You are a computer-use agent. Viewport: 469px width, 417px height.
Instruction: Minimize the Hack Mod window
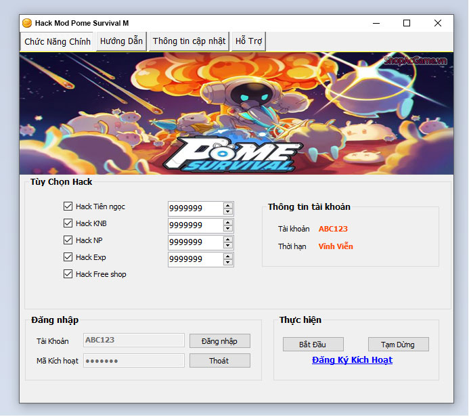point(376,23)
